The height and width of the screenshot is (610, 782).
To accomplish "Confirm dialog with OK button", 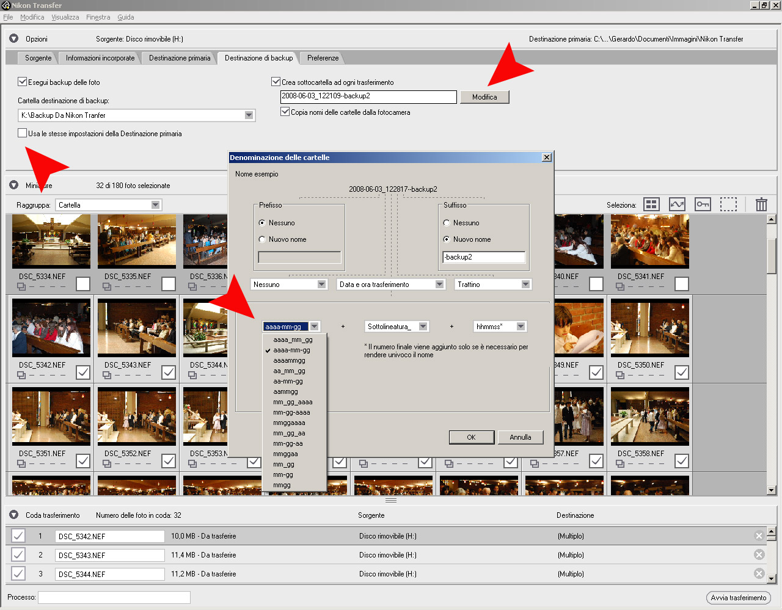I will (x=471, y=437).
